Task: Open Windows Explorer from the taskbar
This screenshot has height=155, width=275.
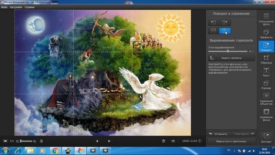Action: [x=30, y=151]
